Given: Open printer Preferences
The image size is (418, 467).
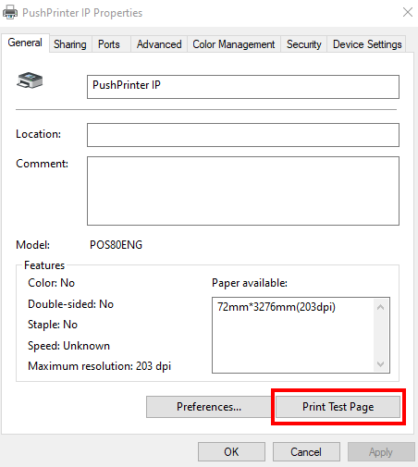Looking at the screenshot, I should point(209,407).
